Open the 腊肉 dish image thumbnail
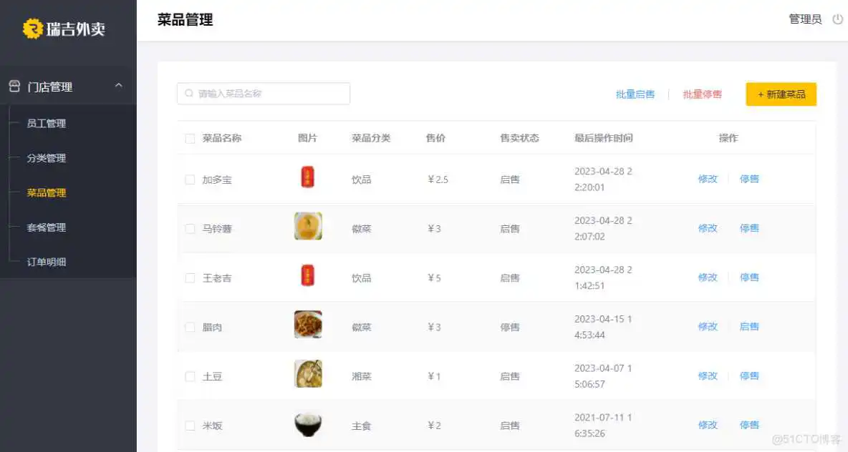The image size is (848, 452). point(308,324)
